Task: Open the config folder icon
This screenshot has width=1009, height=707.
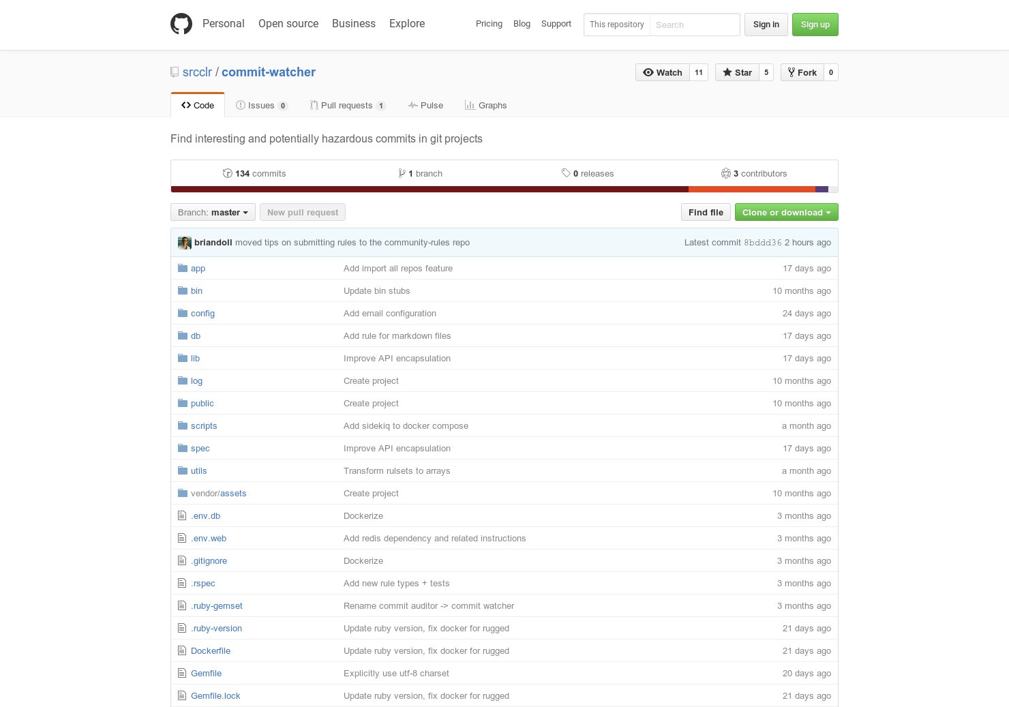Action: 182,313
